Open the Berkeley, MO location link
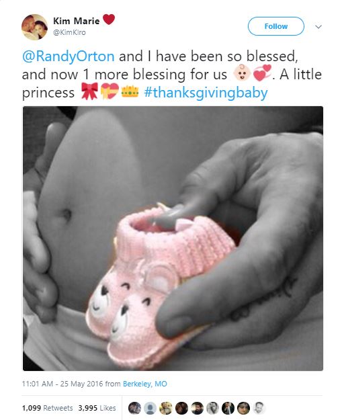 tap(145, 384)
